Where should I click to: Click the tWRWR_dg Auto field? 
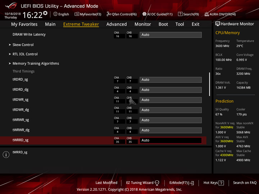click(171, 130)
